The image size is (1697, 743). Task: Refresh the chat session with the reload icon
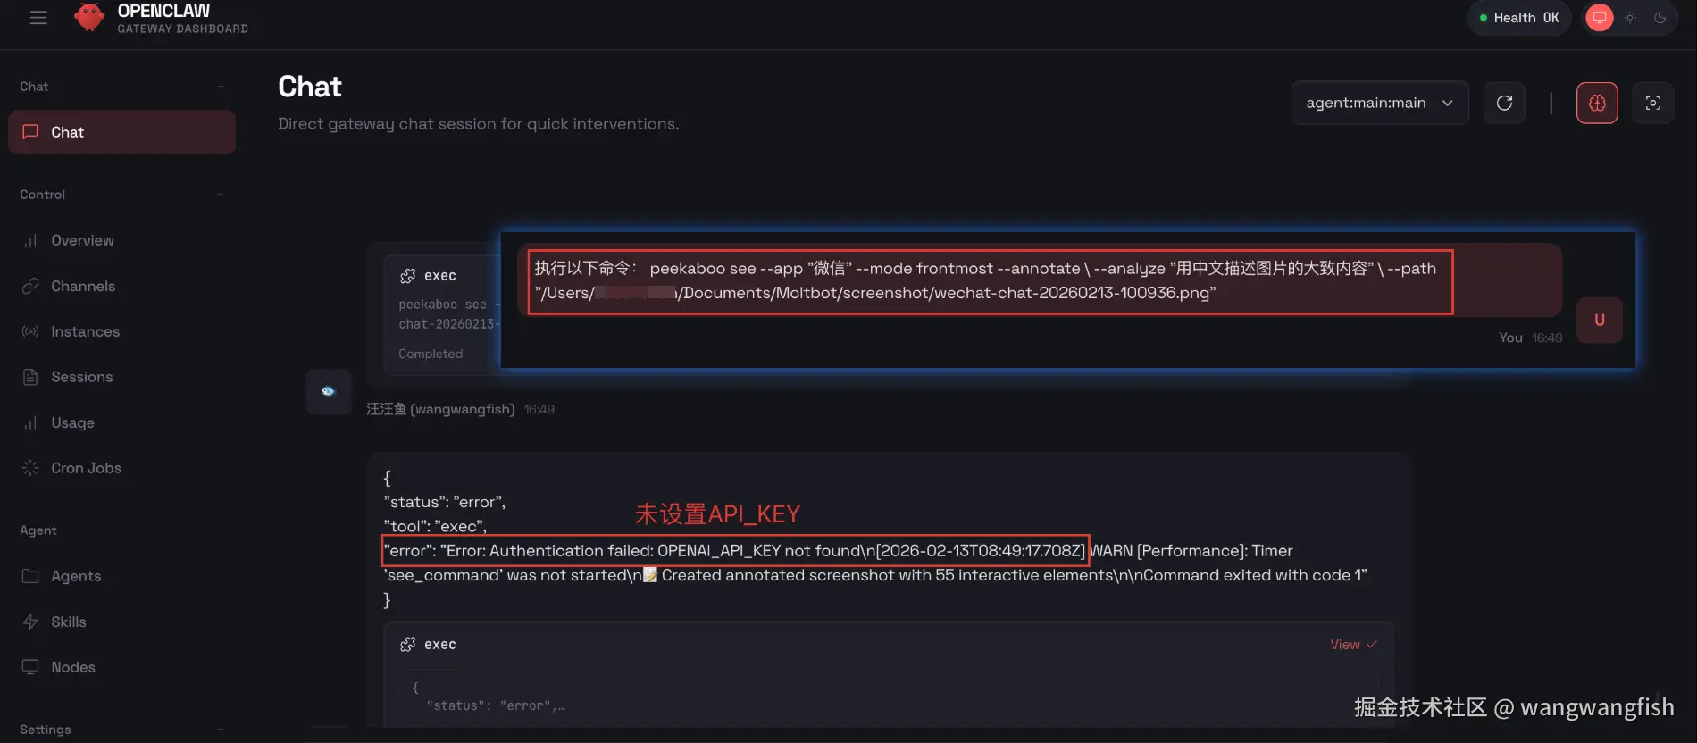pyautogui.click(x=1504, y=103)
